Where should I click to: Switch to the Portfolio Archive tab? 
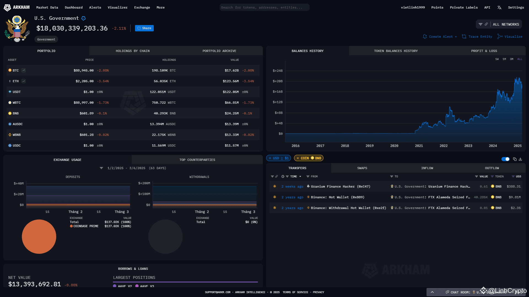click(x=219, y=51)
